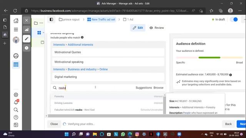Choose Driving Lessons from search results
This screenshot has width=246, height=138.
[107, 103]
